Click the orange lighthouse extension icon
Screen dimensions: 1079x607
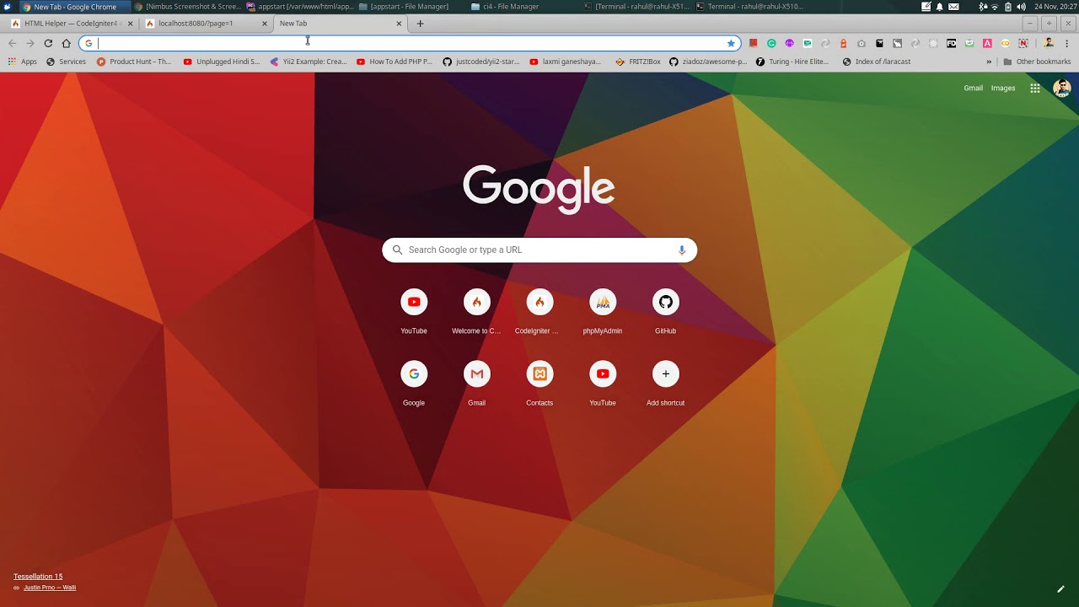844,43
